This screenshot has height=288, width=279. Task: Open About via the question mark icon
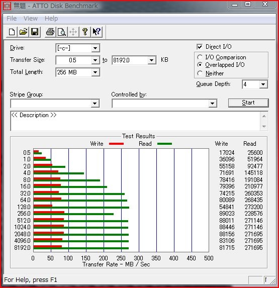point(85,32)
